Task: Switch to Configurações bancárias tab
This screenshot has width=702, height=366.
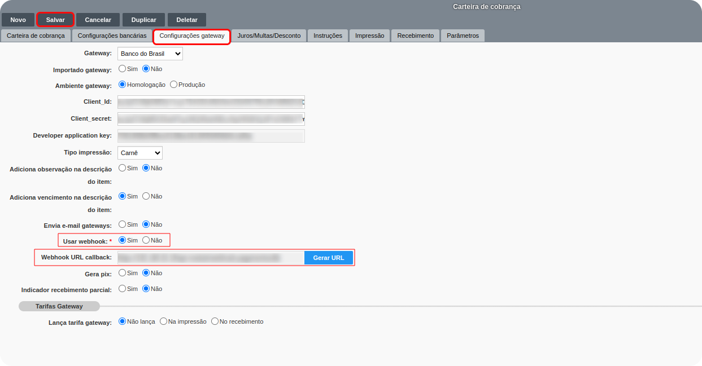Action: pyautogui.click(x=112, y=36)
